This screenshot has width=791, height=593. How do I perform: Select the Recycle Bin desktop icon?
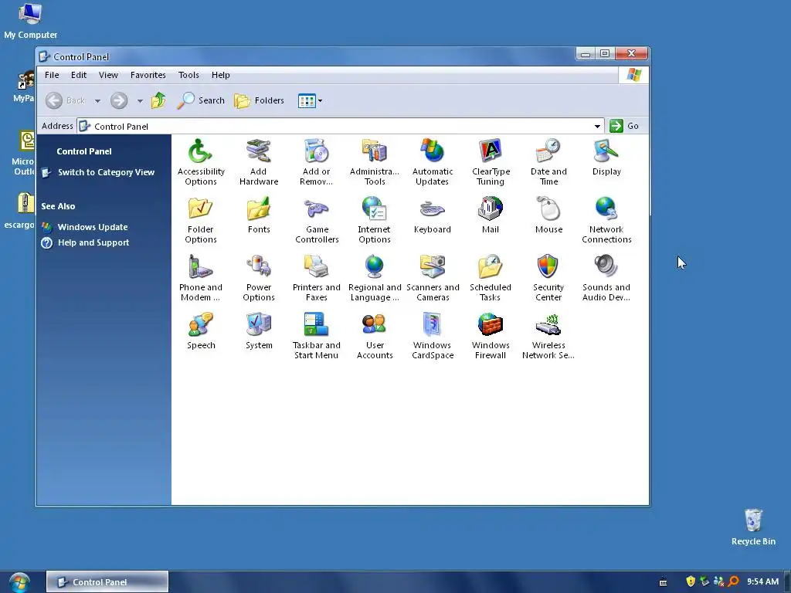[753, 527]
